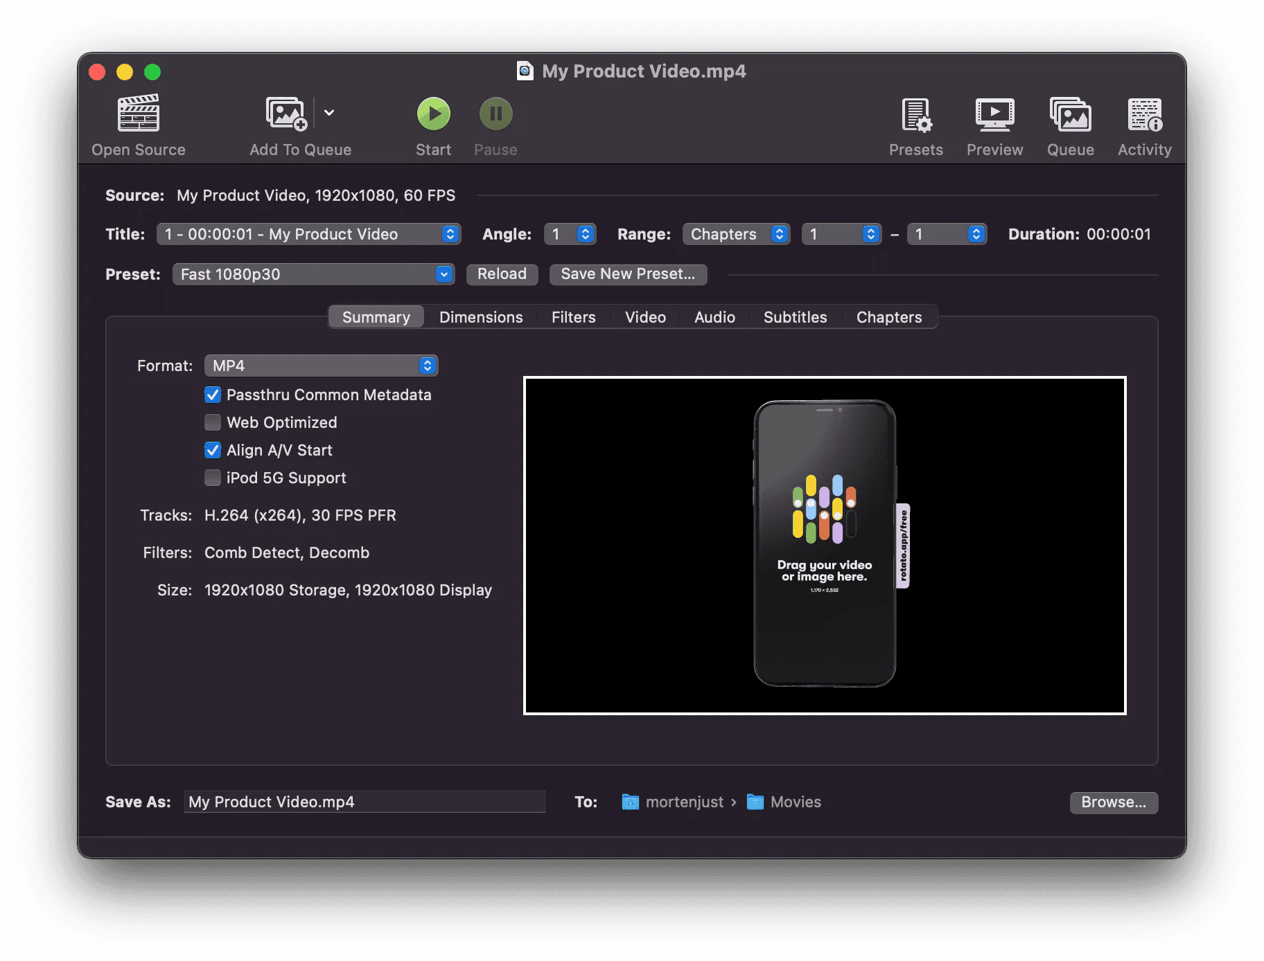Enable iPod 5G Support
The width and height of the screenshot is (1264, 961).
[x=212, y=478]
